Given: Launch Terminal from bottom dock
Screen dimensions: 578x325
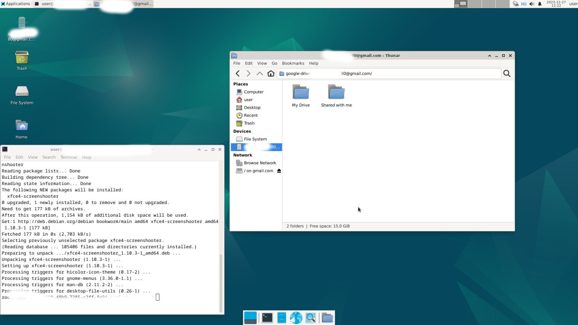Looking at the screenshot, I should click(x=267, y=318).
